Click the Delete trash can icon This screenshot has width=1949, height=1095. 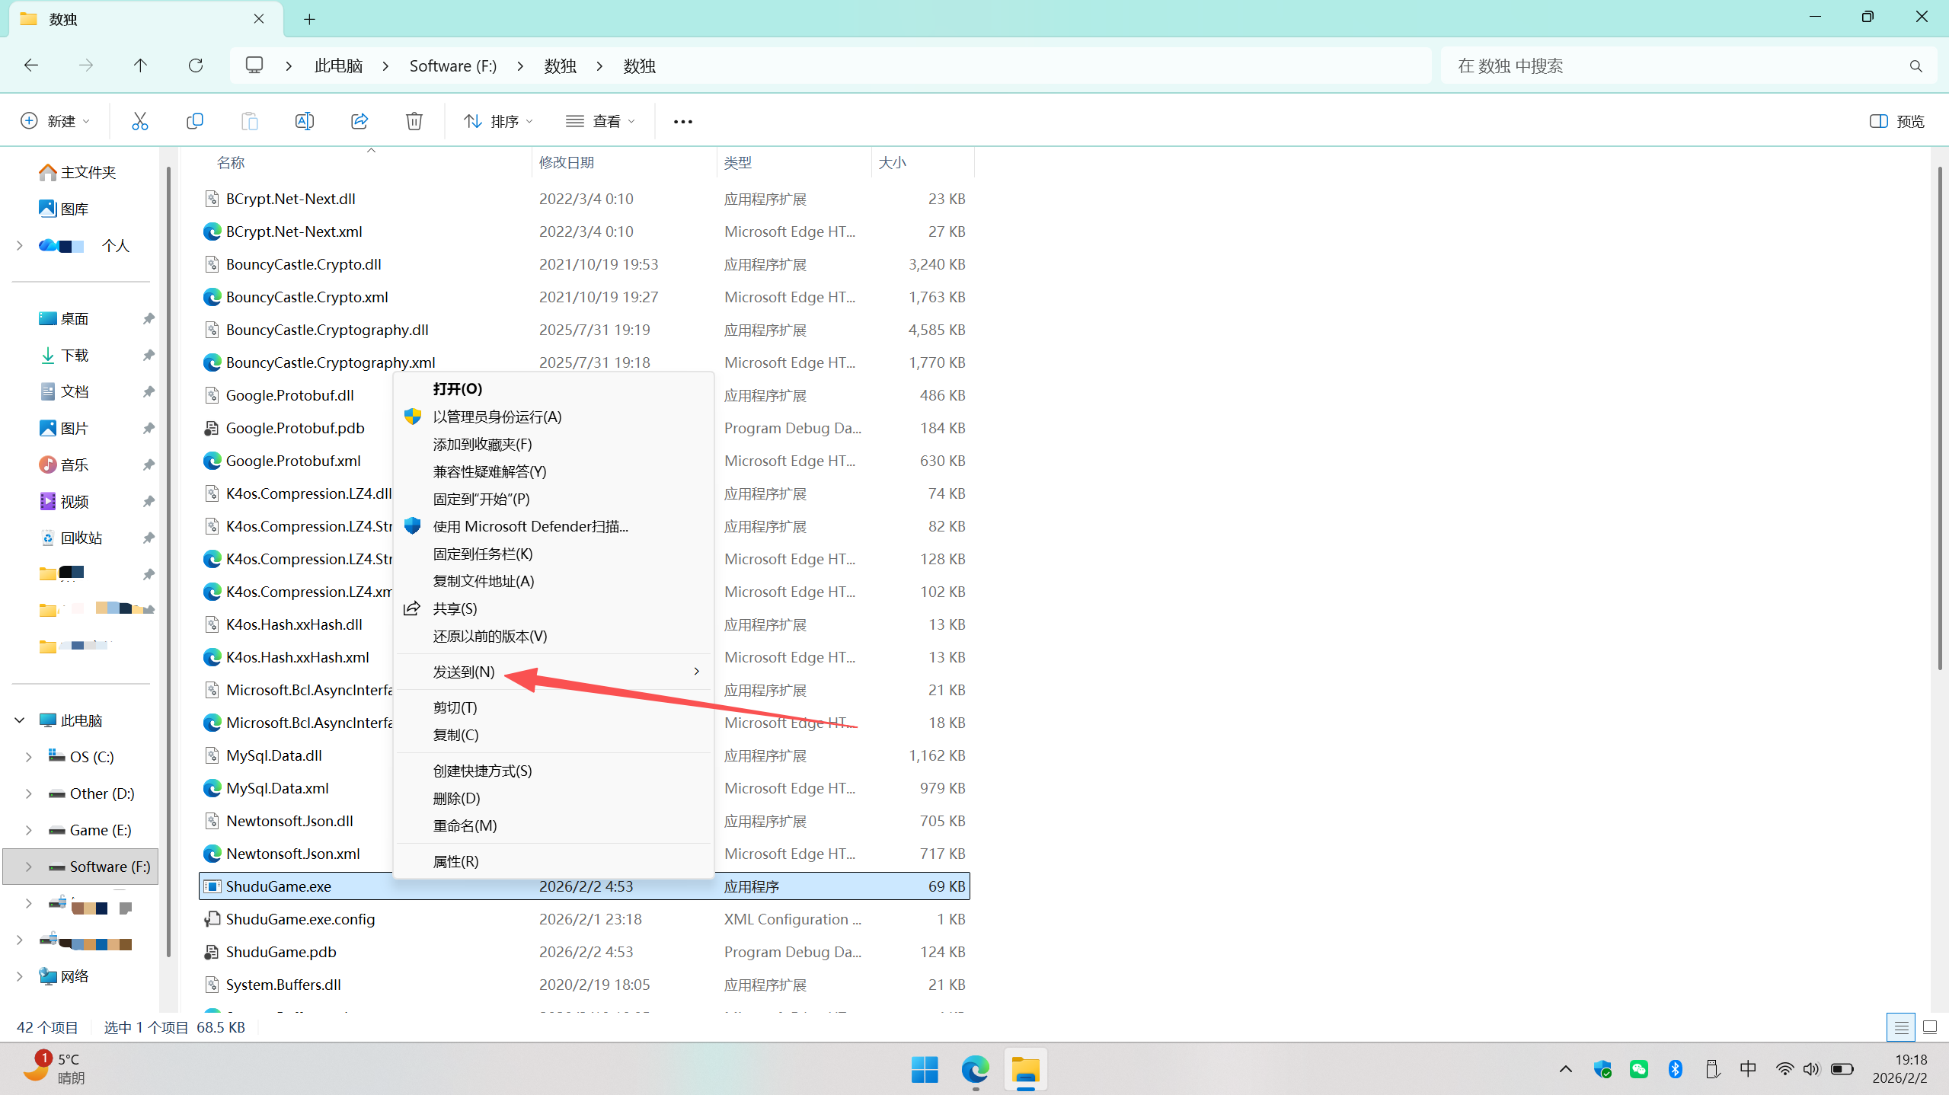click(x=414, y=121)
